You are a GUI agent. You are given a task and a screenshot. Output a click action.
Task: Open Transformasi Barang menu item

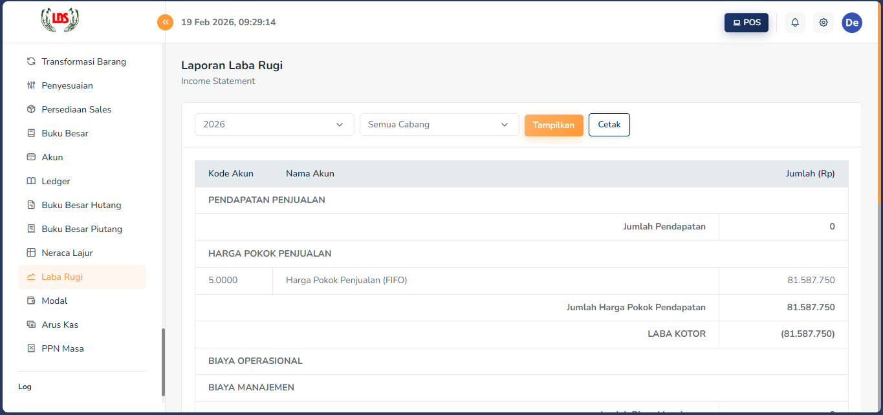(82, 61)
